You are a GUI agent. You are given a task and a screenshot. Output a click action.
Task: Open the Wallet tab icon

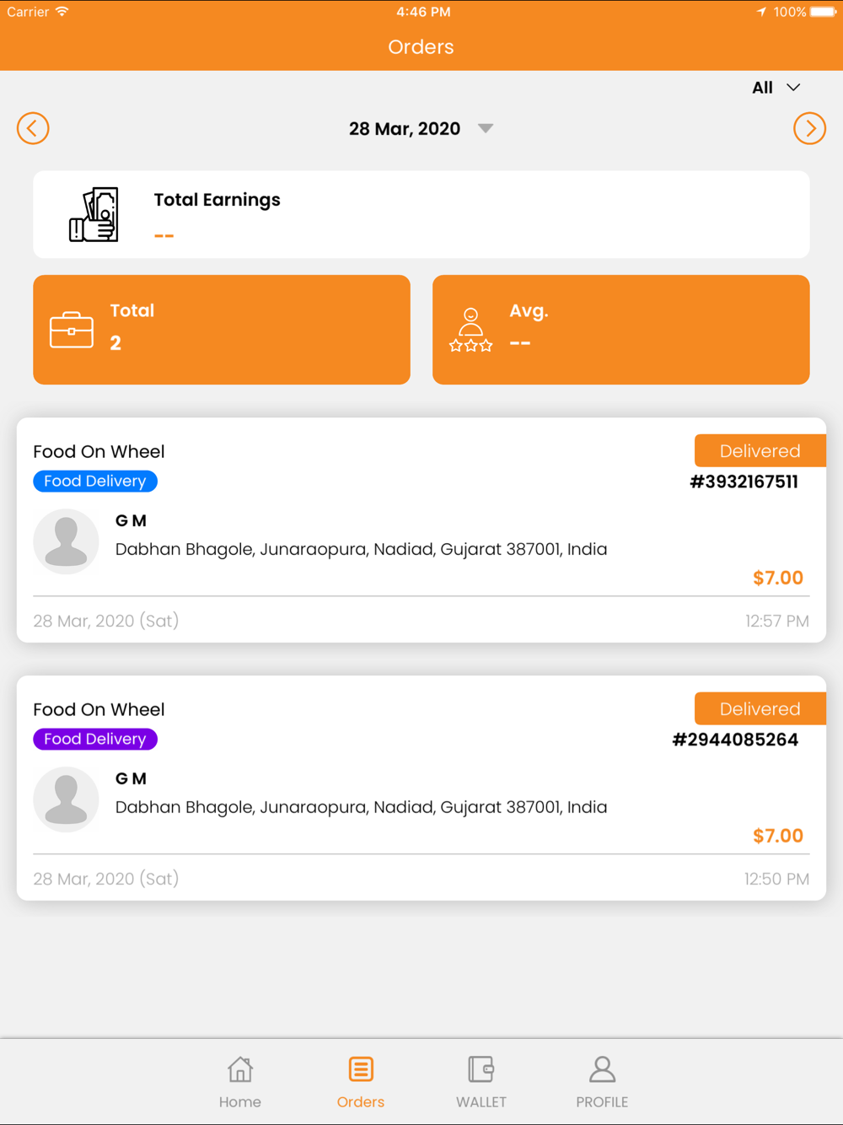481,1069
